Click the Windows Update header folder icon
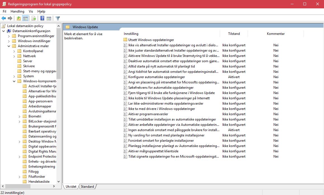This screenshot has width=324, height=195. click(68, 27)
